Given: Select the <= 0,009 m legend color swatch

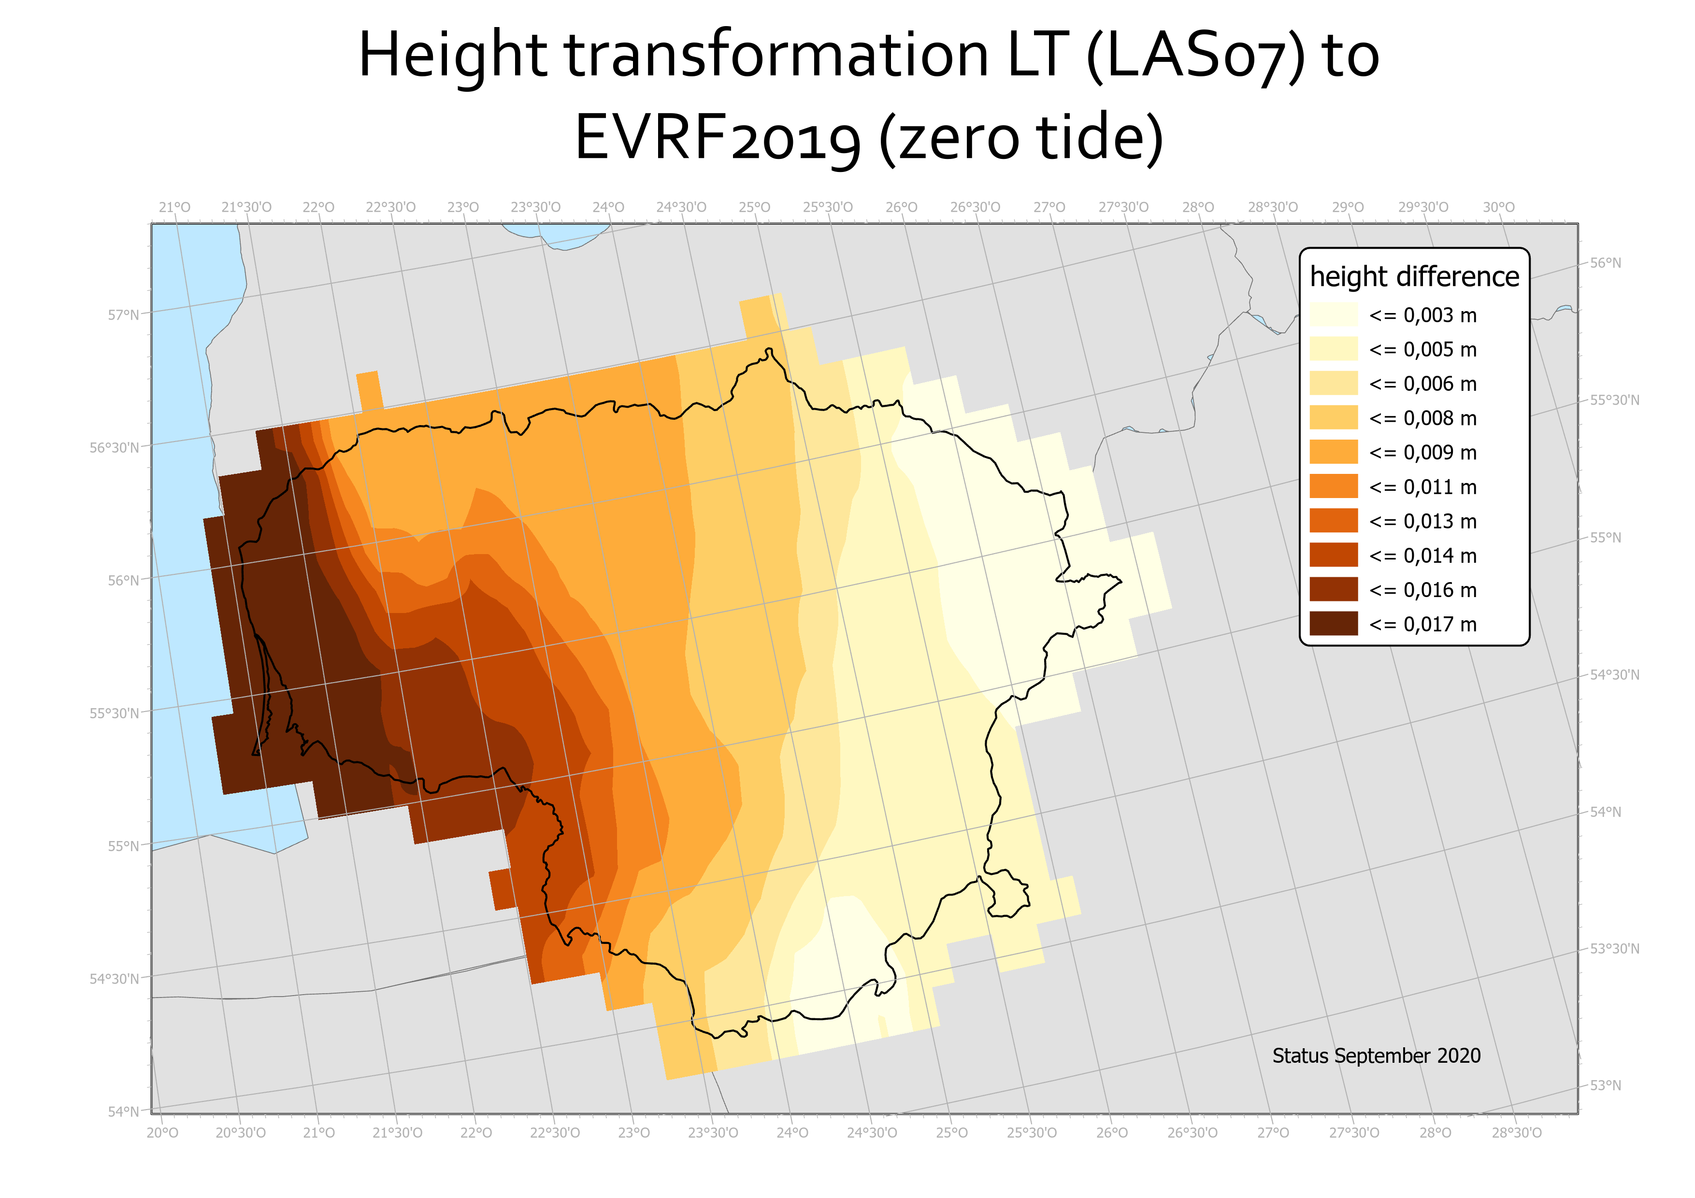Looking at the screenshot, I should pyautogui.click(x=1333, y=452).
